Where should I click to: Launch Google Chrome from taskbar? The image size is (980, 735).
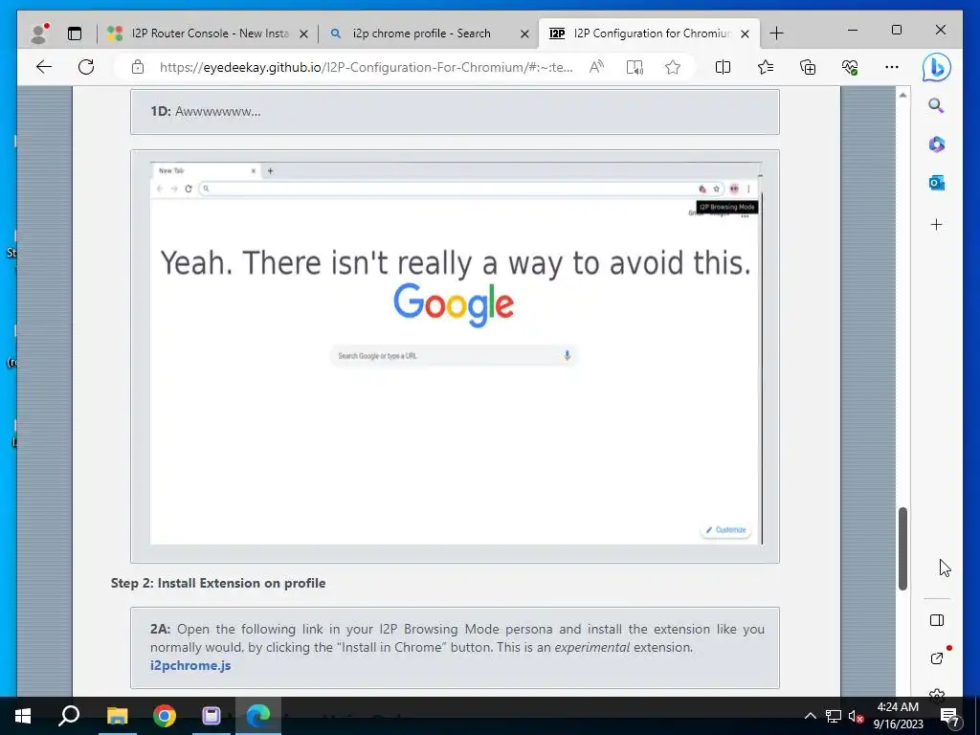pyautogui.click(x=165, y=716)
